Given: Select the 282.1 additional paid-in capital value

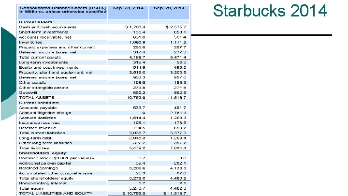Looking at the screenshot, I should click(x=180, y=164).
